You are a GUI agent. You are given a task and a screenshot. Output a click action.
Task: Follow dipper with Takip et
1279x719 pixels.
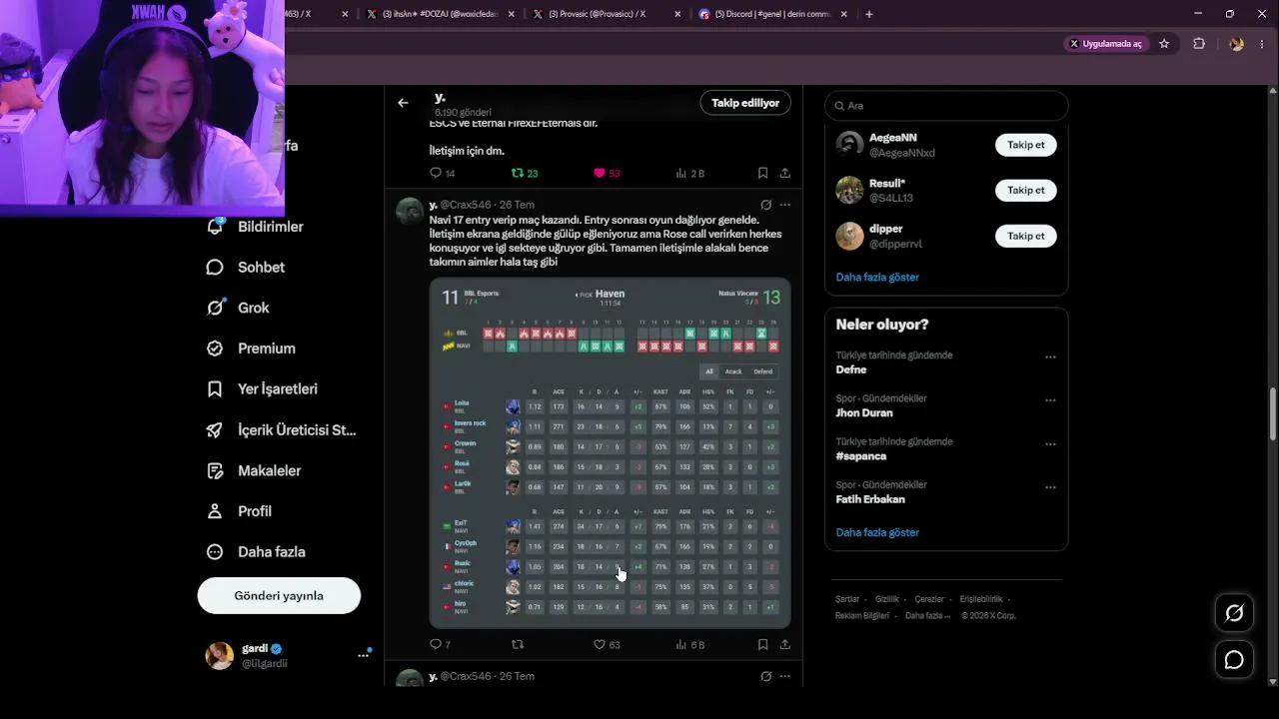pyautogui.click(x=1025, y=236)
